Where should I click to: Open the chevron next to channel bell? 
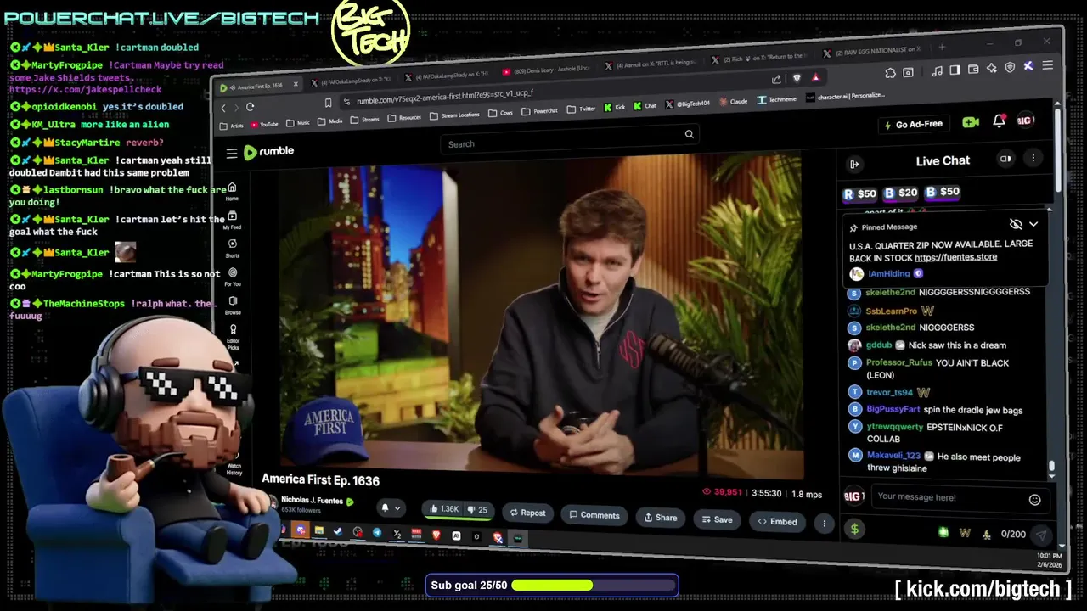397,508
